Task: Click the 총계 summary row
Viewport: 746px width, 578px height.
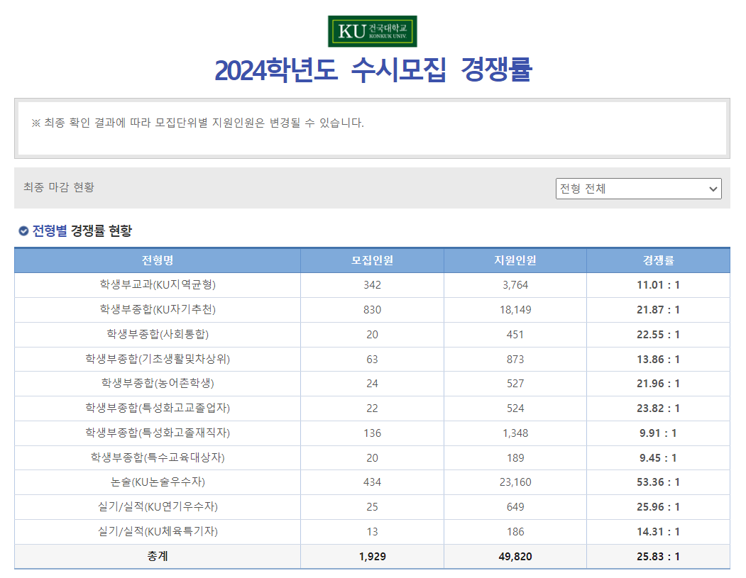Action: point(156,556)
